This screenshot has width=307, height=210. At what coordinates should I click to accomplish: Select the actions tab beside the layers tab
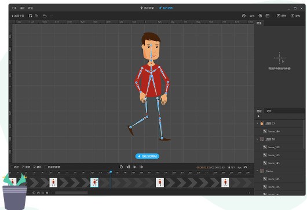(269, 111)
